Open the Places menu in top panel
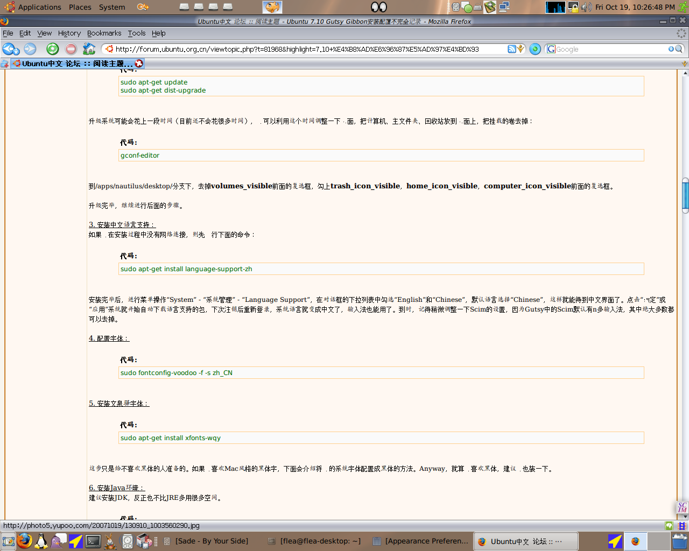Viewport: 689px width, 551px height. coord(80,7)
